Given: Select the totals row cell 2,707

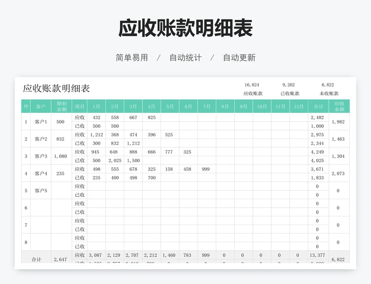Looking at the screenshot, I should 133,255.
